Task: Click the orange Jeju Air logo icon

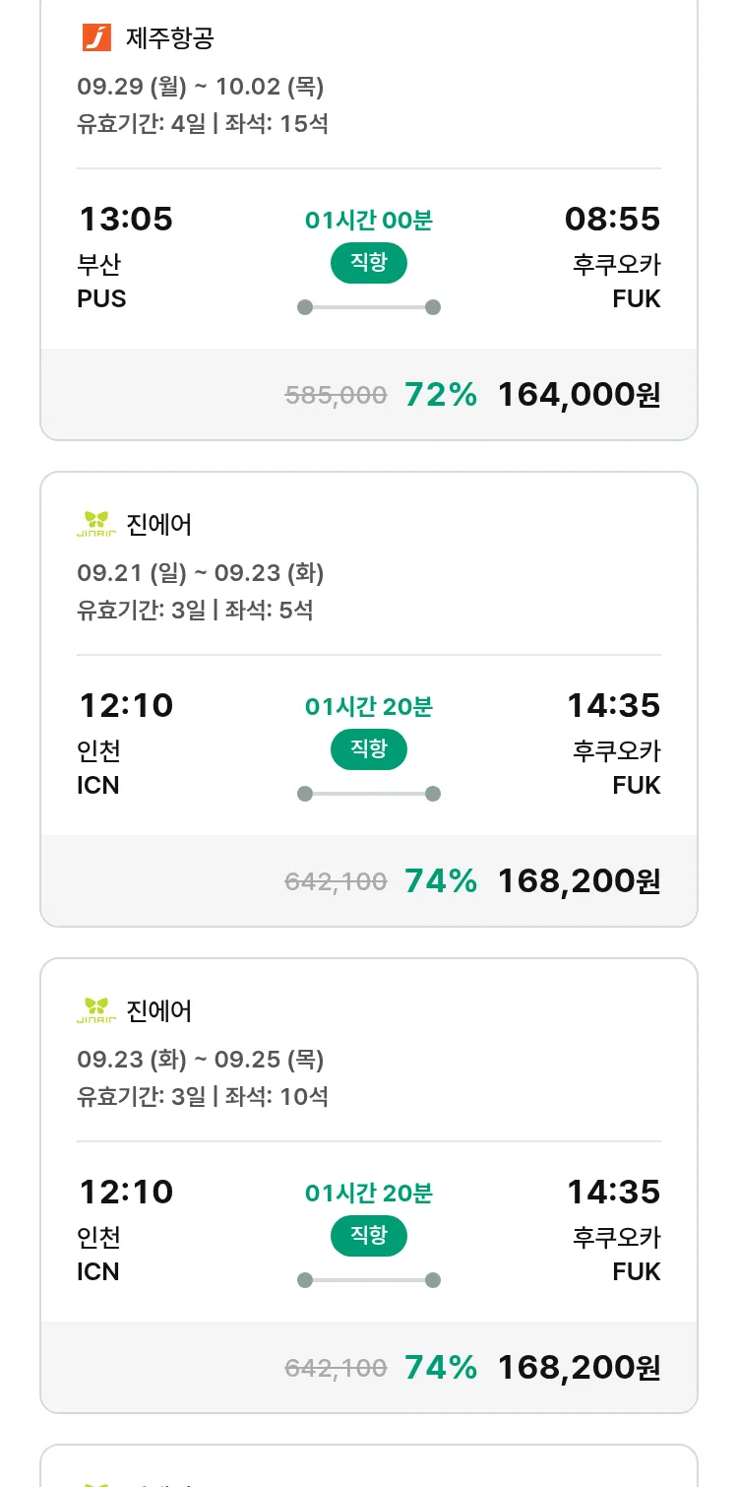Action: tap(96, 38)
